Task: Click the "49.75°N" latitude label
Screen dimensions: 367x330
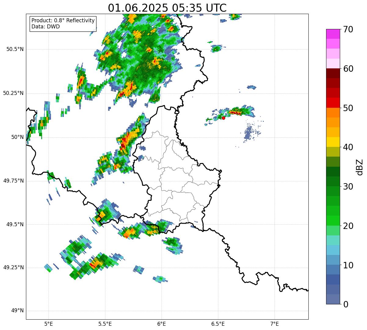Action: coord(13,181)
